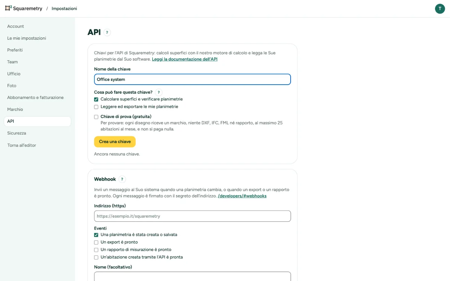Check 'Un export è pronto' event
This screenshot has width=450, height=281.
click(96, 242)
